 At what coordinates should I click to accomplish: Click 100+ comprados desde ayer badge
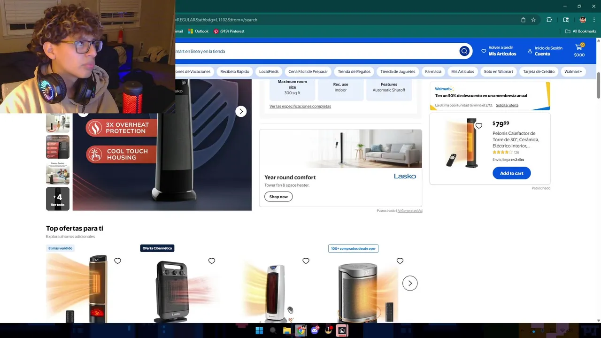(x=353, y=248)
